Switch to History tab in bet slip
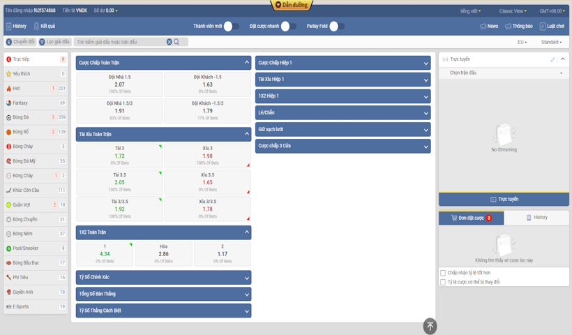The image size is (572, 335). point(536,218)
